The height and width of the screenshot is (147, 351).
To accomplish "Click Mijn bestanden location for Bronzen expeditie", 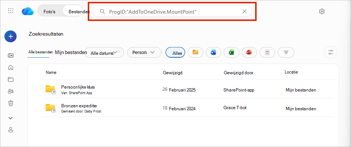I will click(x=301, y=109).
